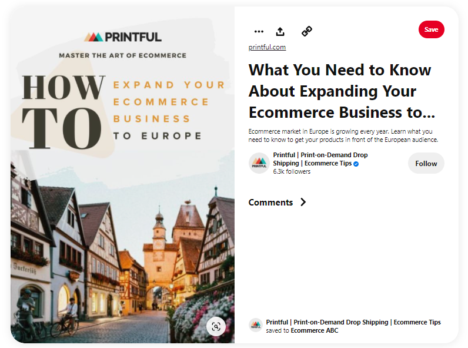Click the share pin icon
Screen dimensions: 468x348
(x=280, y=32)
